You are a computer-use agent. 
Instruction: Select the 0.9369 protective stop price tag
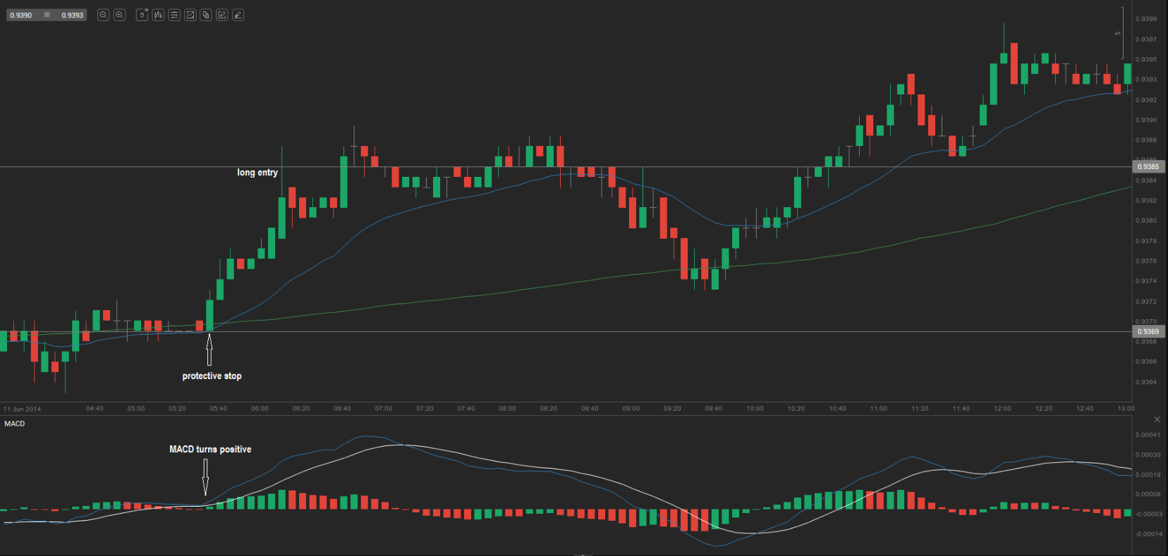coord(1148,331)
